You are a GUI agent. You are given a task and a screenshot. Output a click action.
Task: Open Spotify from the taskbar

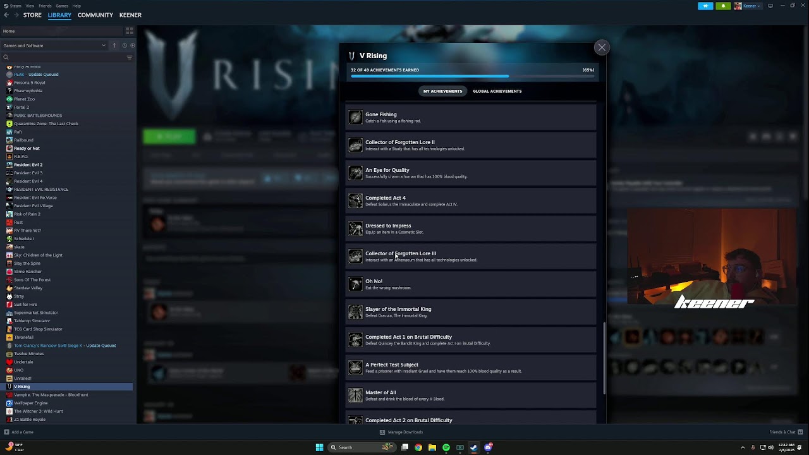(446, 447)
